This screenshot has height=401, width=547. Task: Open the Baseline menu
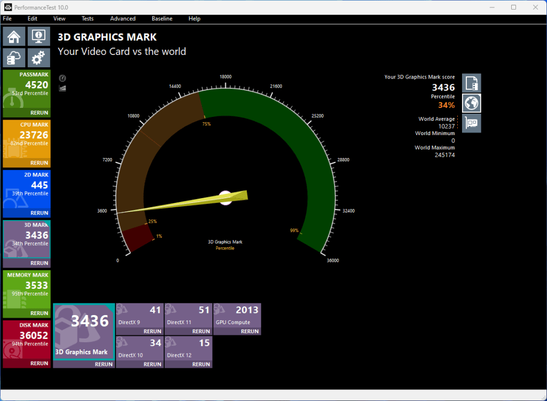coord(162,19)
